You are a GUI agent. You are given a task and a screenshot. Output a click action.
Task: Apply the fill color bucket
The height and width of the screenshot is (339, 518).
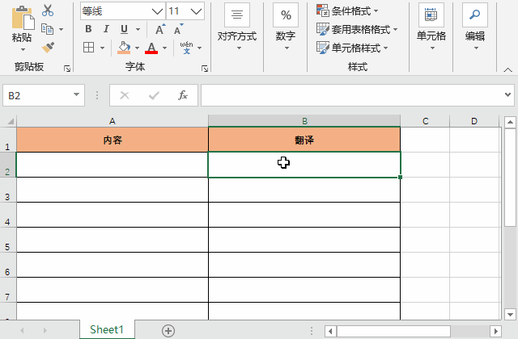click(124, 48)
